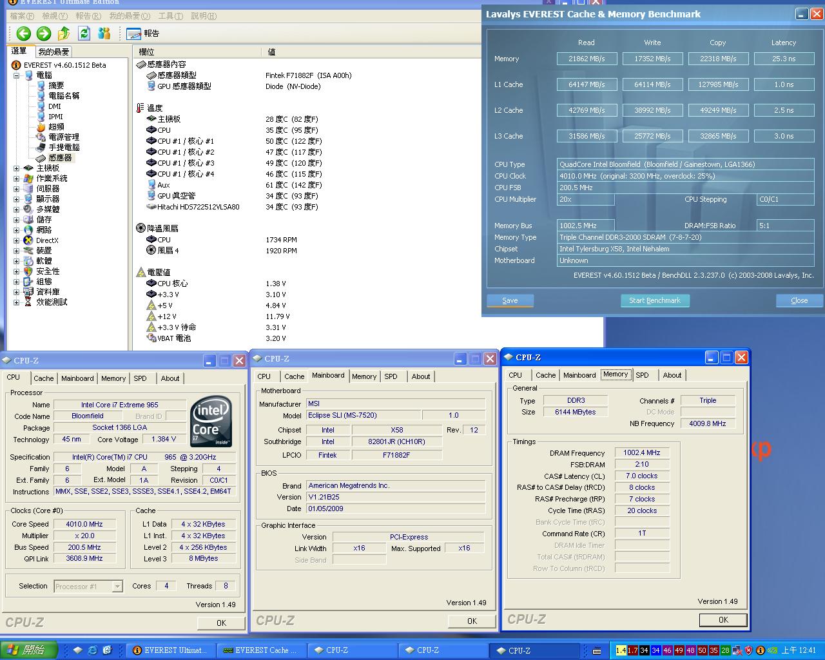Click the green Back arrow in EVEREST toolbar
825x660 pixels.
[24, 34]
